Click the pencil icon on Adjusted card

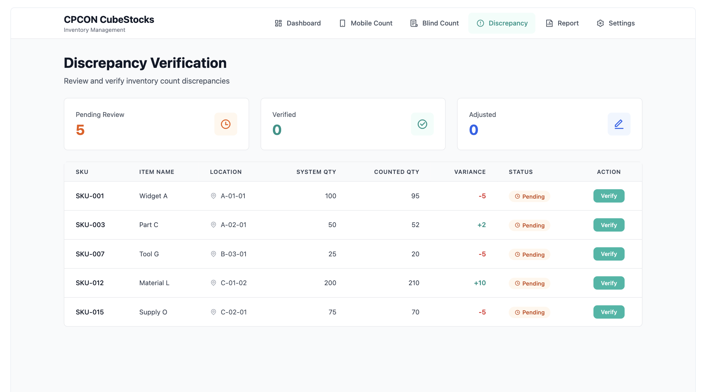point(619,124)
